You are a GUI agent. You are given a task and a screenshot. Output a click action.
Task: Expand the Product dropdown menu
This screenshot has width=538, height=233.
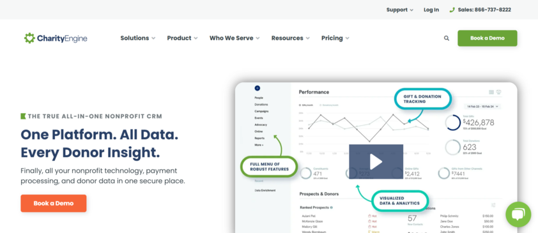[x=182, y=38]
